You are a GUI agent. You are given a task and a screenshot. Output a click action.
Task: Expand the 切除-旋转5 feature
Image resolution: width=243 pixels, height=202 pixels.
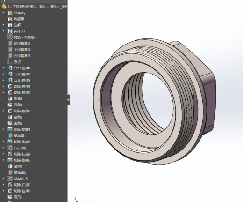pos(3,160)
